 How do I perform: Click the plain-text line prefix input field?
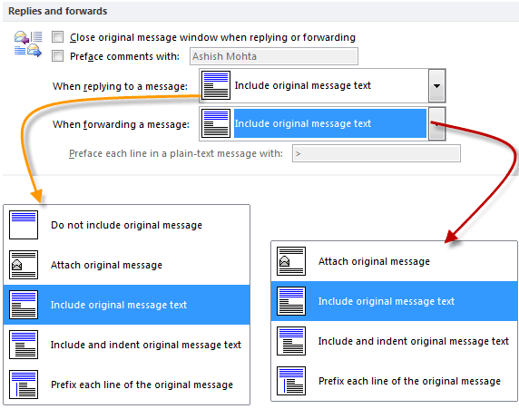coord(377,153)
